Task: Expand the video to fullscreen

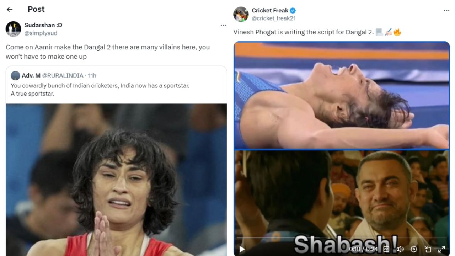Action: 441,249
